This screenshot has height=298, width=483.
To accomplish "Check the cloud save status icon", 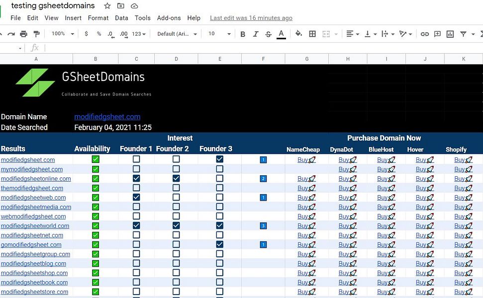I will [x=134, y=6].
